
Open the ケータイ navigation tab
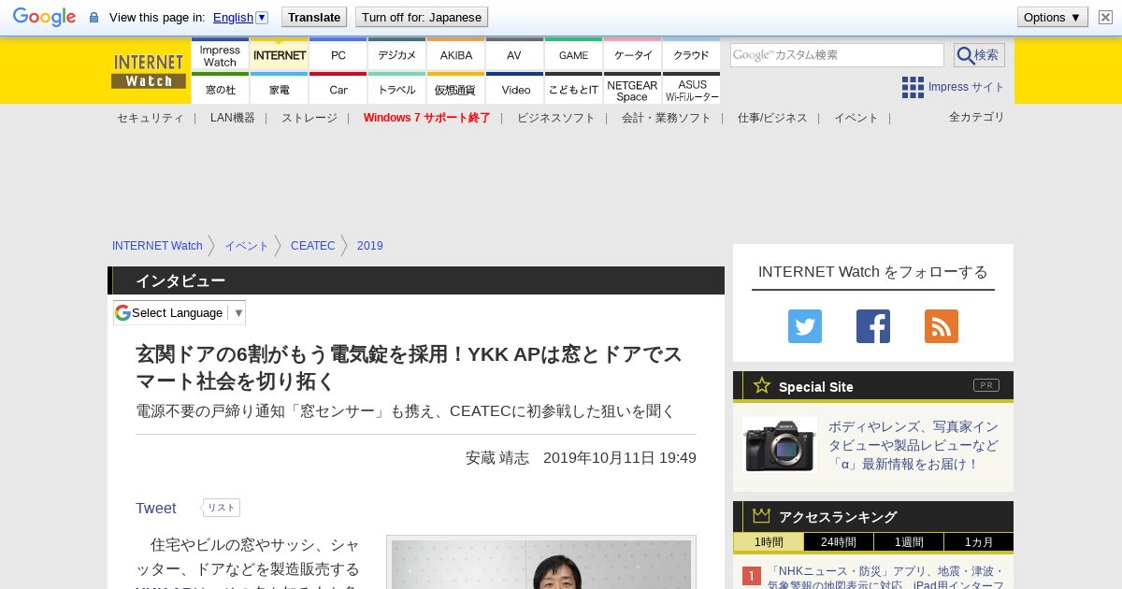point(632,54)
